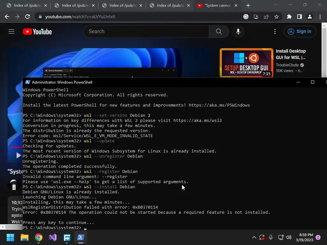The height and width of the screenshot is (245, 327).
Task: Open the volume speaker tray icon
Action: coord(289,237)
